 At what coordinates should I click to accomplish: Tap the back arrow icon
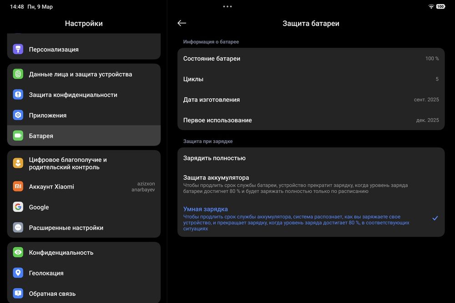pos(182,23)
